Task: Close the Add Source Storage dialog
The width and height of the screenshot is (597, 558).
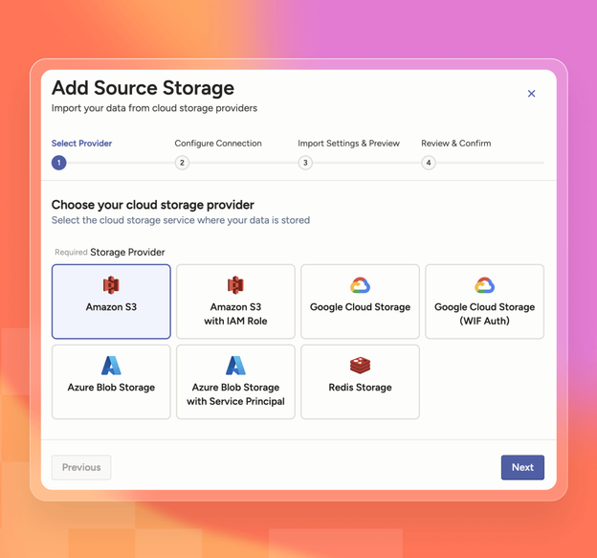Action: (x=531, y=93)
